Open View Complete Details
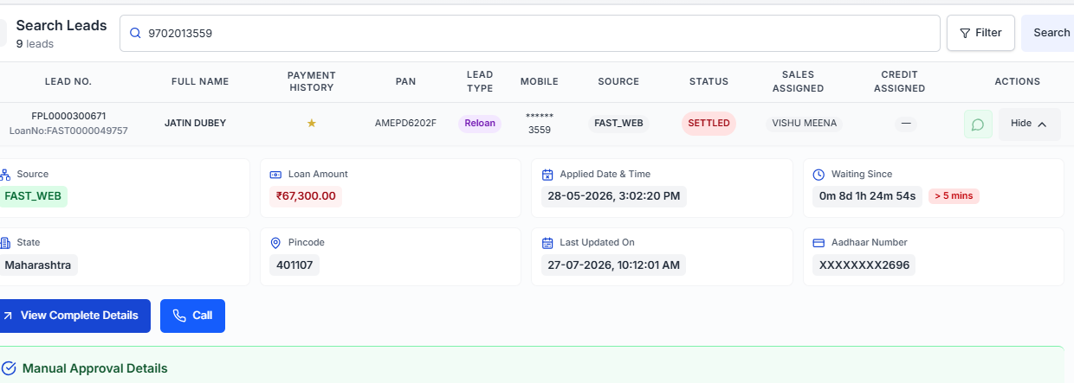 [x=73, y=316]
